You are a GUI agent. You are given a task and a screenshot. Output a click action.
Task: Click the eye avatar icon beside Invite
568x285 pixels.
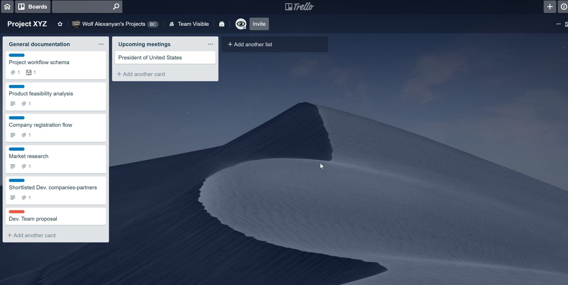point(241,24)
